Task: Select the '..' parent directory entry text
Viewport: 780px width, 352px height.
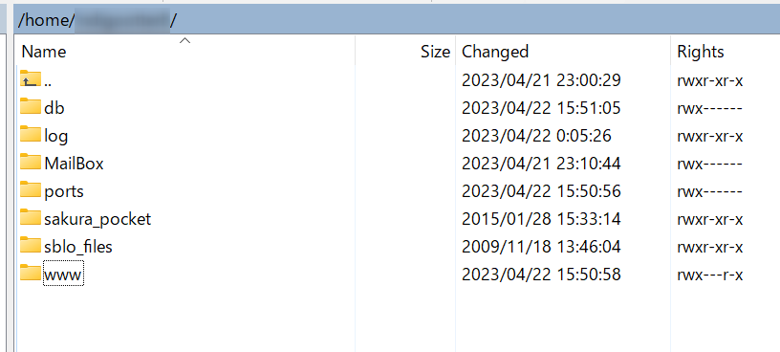Action: [x=48, y=82]
